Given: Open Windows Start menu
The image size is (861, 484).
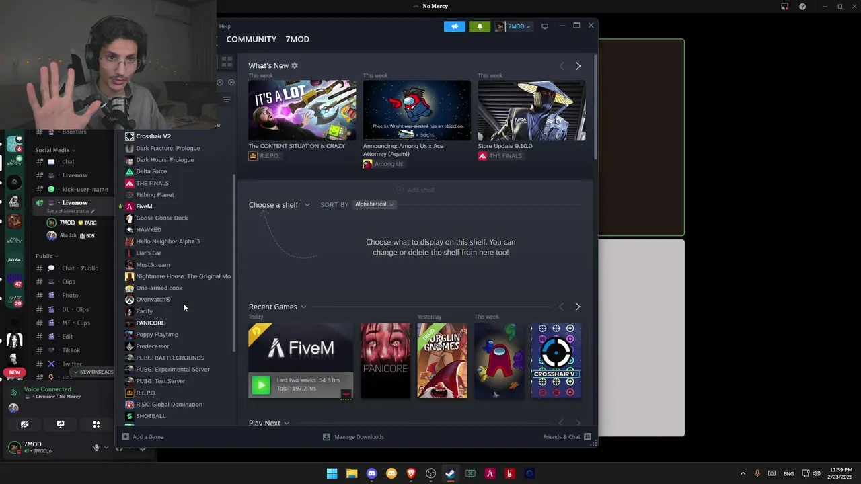Looking at the screenshot, I should tap(332, 473).
